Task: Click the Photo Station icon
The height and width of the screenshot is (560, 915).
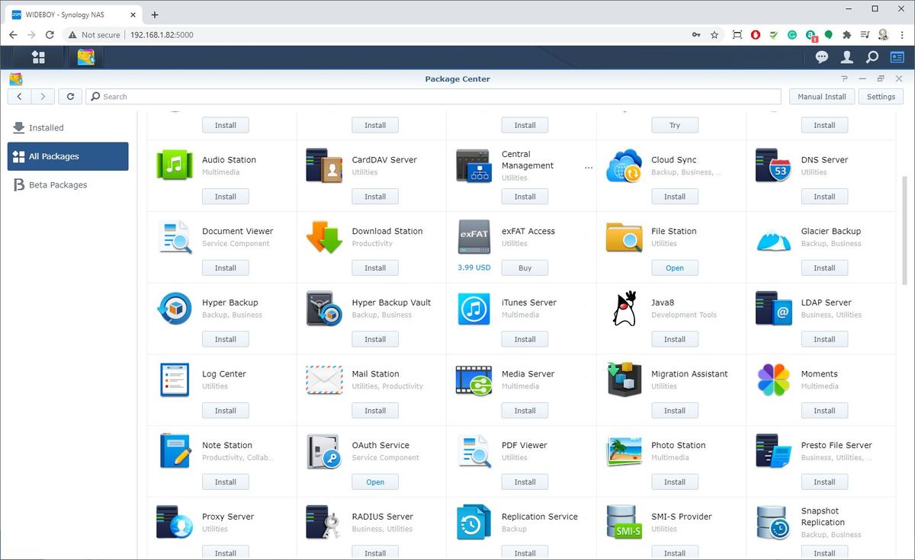Action: pos(624,451)
